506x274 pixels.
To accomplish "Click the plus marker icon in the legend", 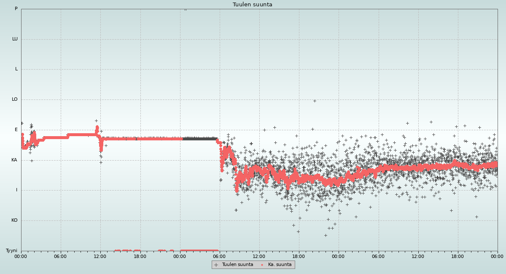I will point(216,265).
